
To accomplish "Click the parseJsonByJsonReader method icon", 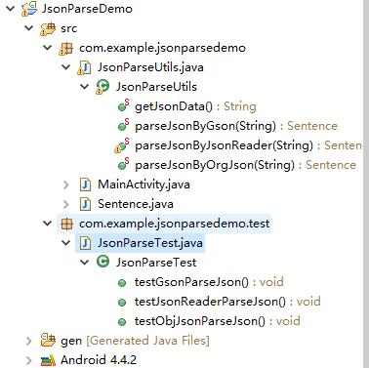I will tap(122, 145).
